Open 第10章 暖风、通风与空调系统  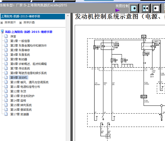(x=29, y=82)
